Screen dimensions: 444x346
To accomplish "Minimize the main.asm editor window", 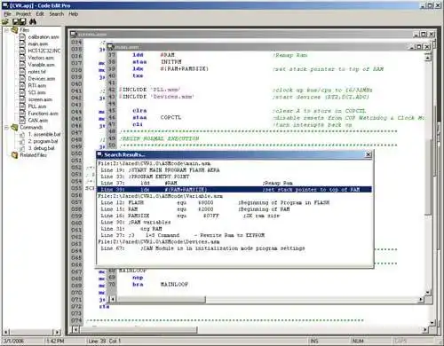I will 412,47.
